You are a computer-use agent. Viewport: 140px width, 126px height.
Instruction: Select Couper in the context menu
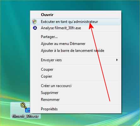(47, 69)
